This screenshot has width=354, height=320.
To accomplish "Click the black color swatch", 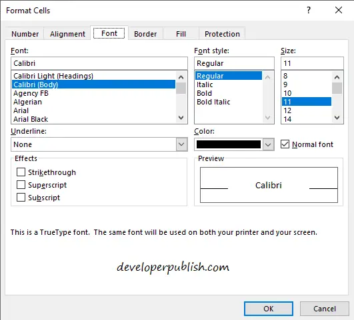I will [x=229, y=144].
